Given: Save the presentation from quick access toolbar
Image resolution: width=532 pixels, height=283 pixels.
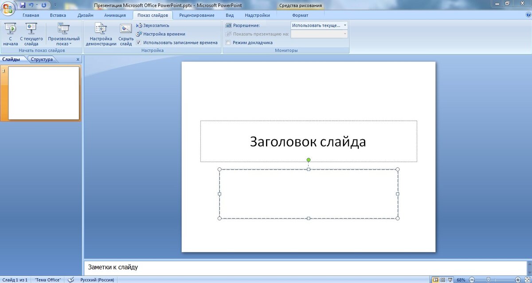Looking at the screenshot, I should (x=23, y=5).
